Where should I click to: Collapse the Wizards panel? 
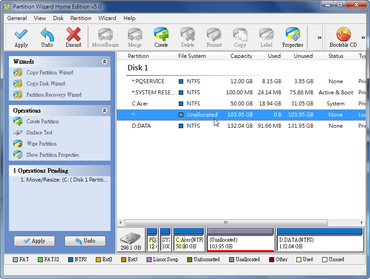(x=104, y=62)
